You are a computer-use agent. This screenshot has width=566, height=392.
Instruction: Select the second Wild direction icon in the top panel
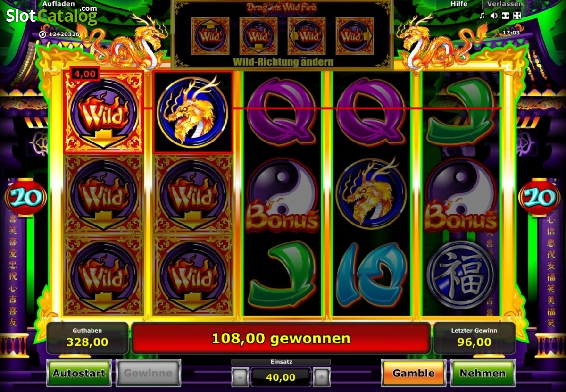click(x=258, y=36)
